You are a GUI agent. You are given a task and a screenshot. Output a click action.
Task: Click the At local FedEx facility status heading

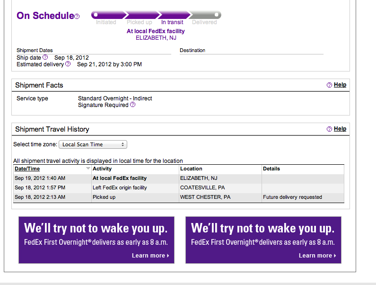(156, 31)
